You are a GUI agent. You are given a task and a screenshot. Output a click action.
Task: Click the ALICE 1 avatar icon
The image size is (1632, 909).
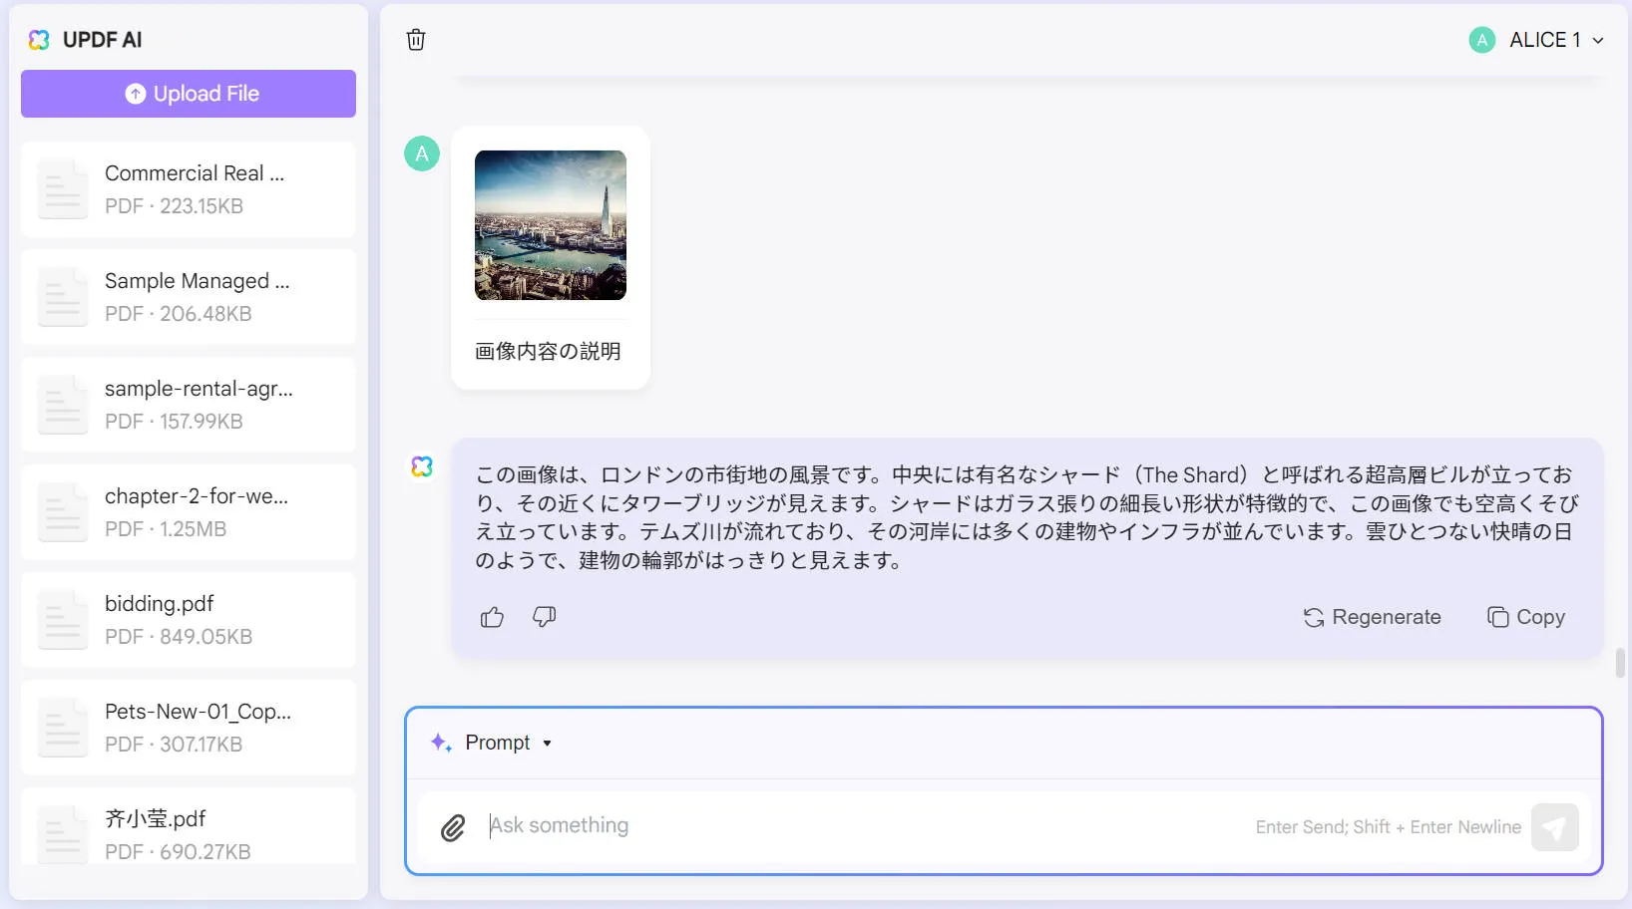click(1481, 40)
